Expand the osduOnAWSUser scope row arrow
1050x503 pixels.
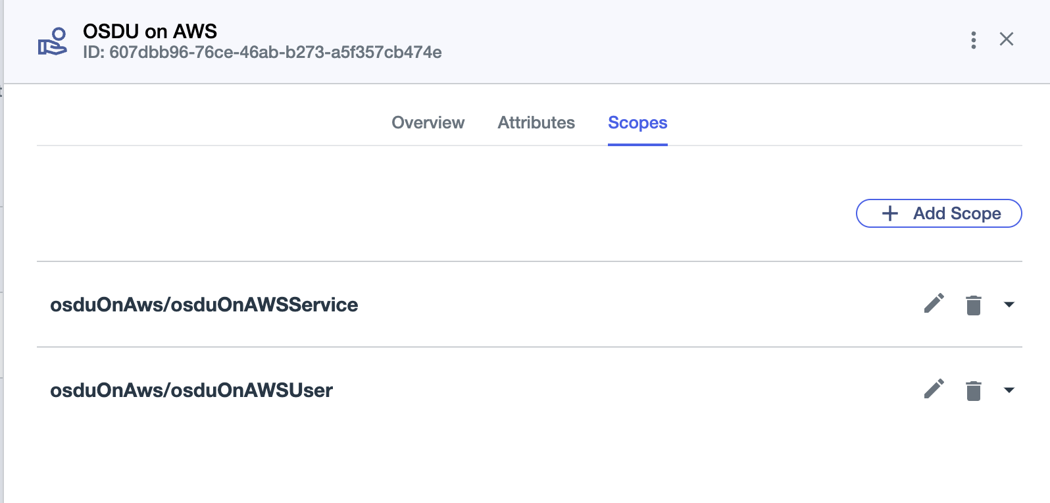pos(1009,390)
